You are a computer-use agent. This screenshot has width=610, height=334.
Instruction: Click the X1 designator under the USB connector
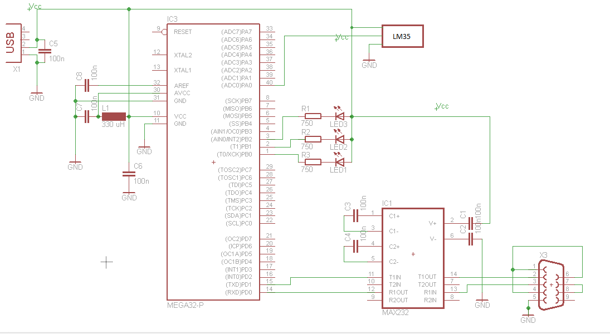coord(16,69)
